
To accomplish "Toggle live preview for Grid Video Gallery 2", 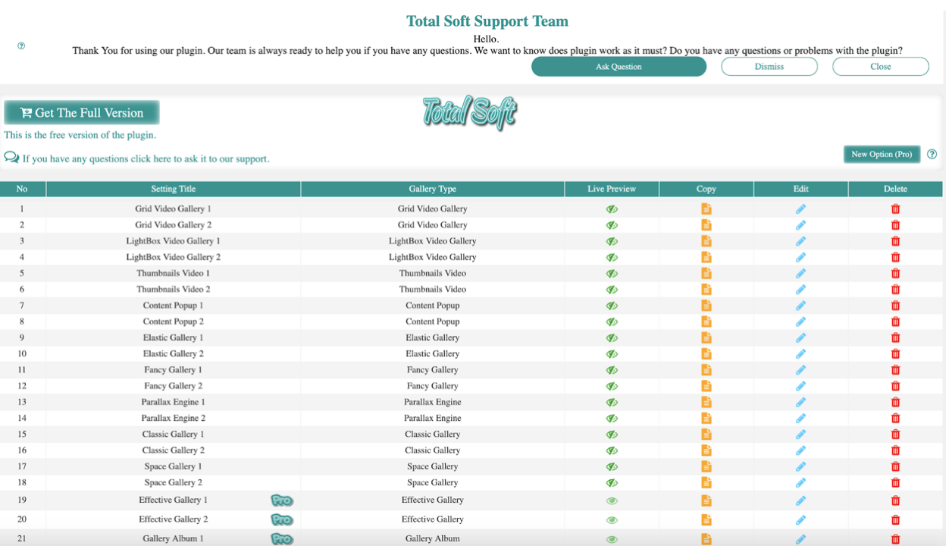I will point(613,225).
